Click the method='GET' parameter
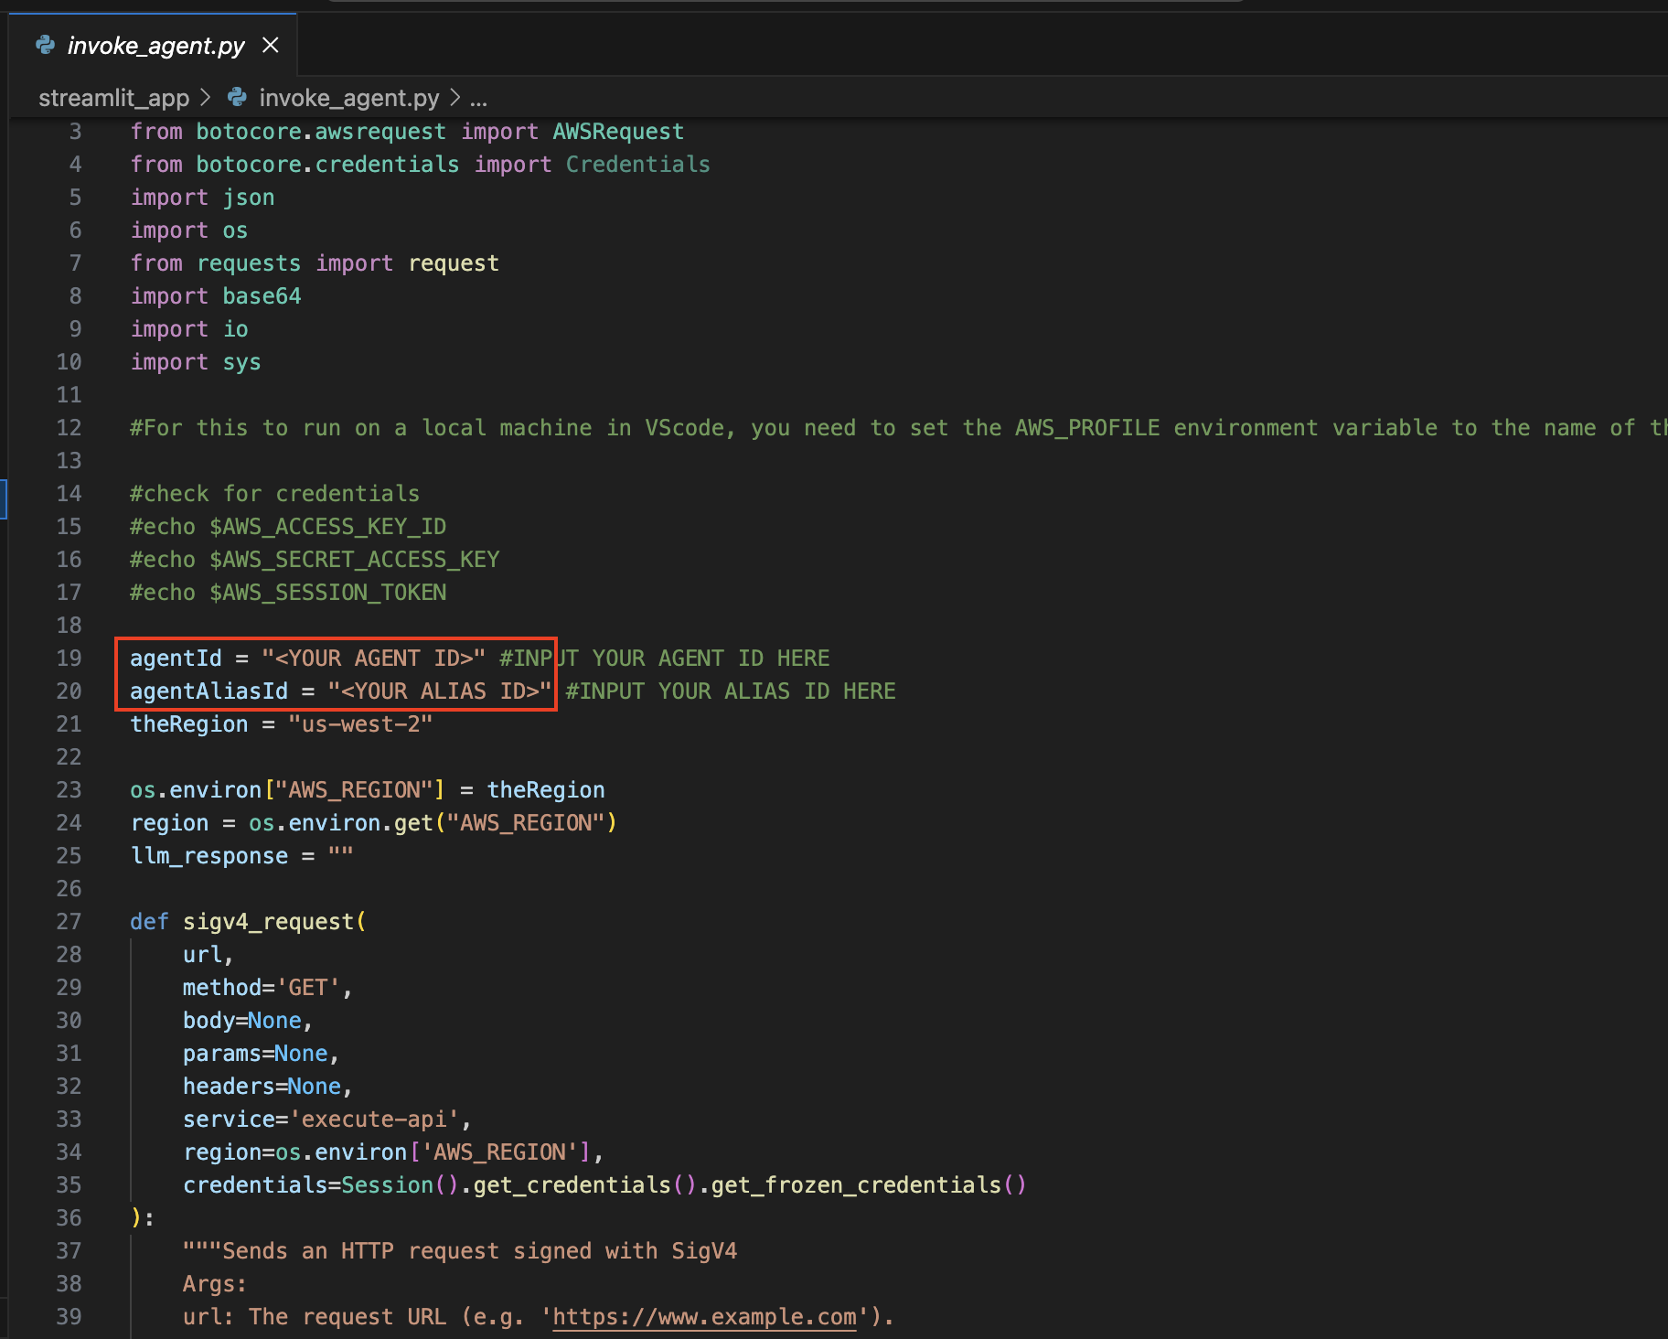The image size is (1668, 1339). pyautogui.click(x=262, y=988)
